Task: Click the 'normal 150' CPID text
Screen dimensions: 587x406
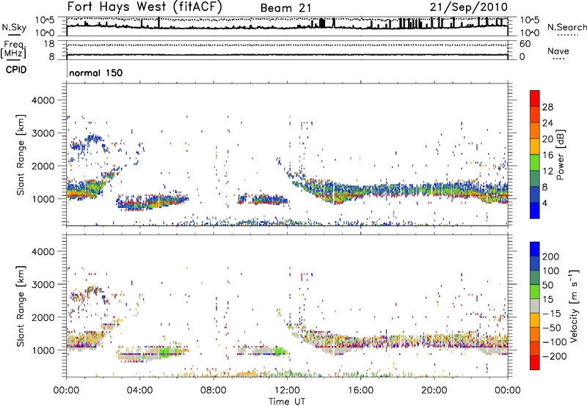Action: [96, 73]
